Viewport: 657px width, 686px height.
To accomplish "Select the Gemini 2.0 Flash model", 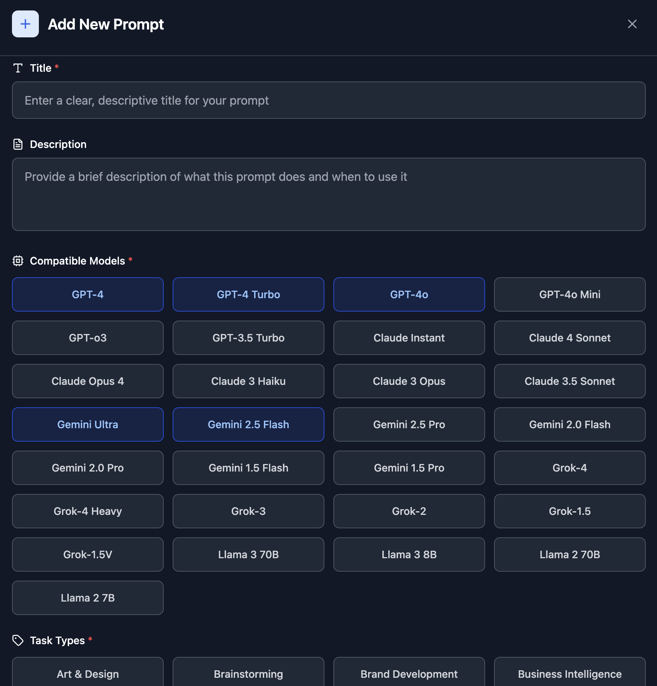I will click(570, 424).
